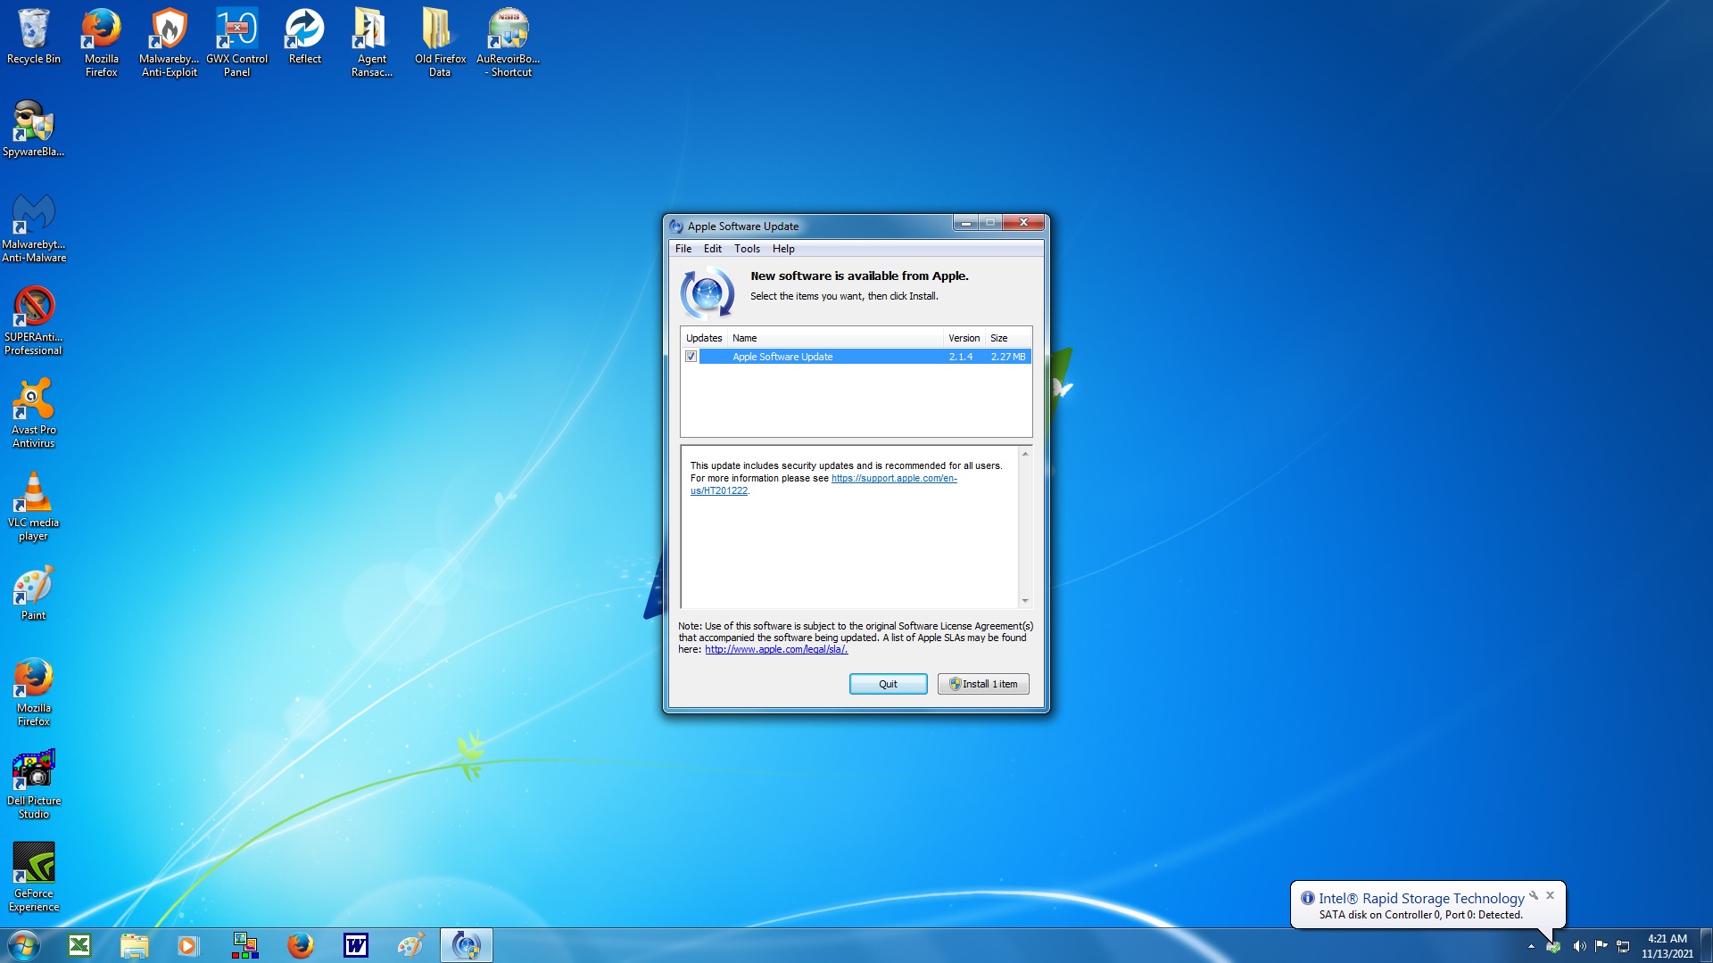Click the Windows Start orb
The width and height of the screenshot is (1713, 963).
pyautogui.click(x=24, y=945)
